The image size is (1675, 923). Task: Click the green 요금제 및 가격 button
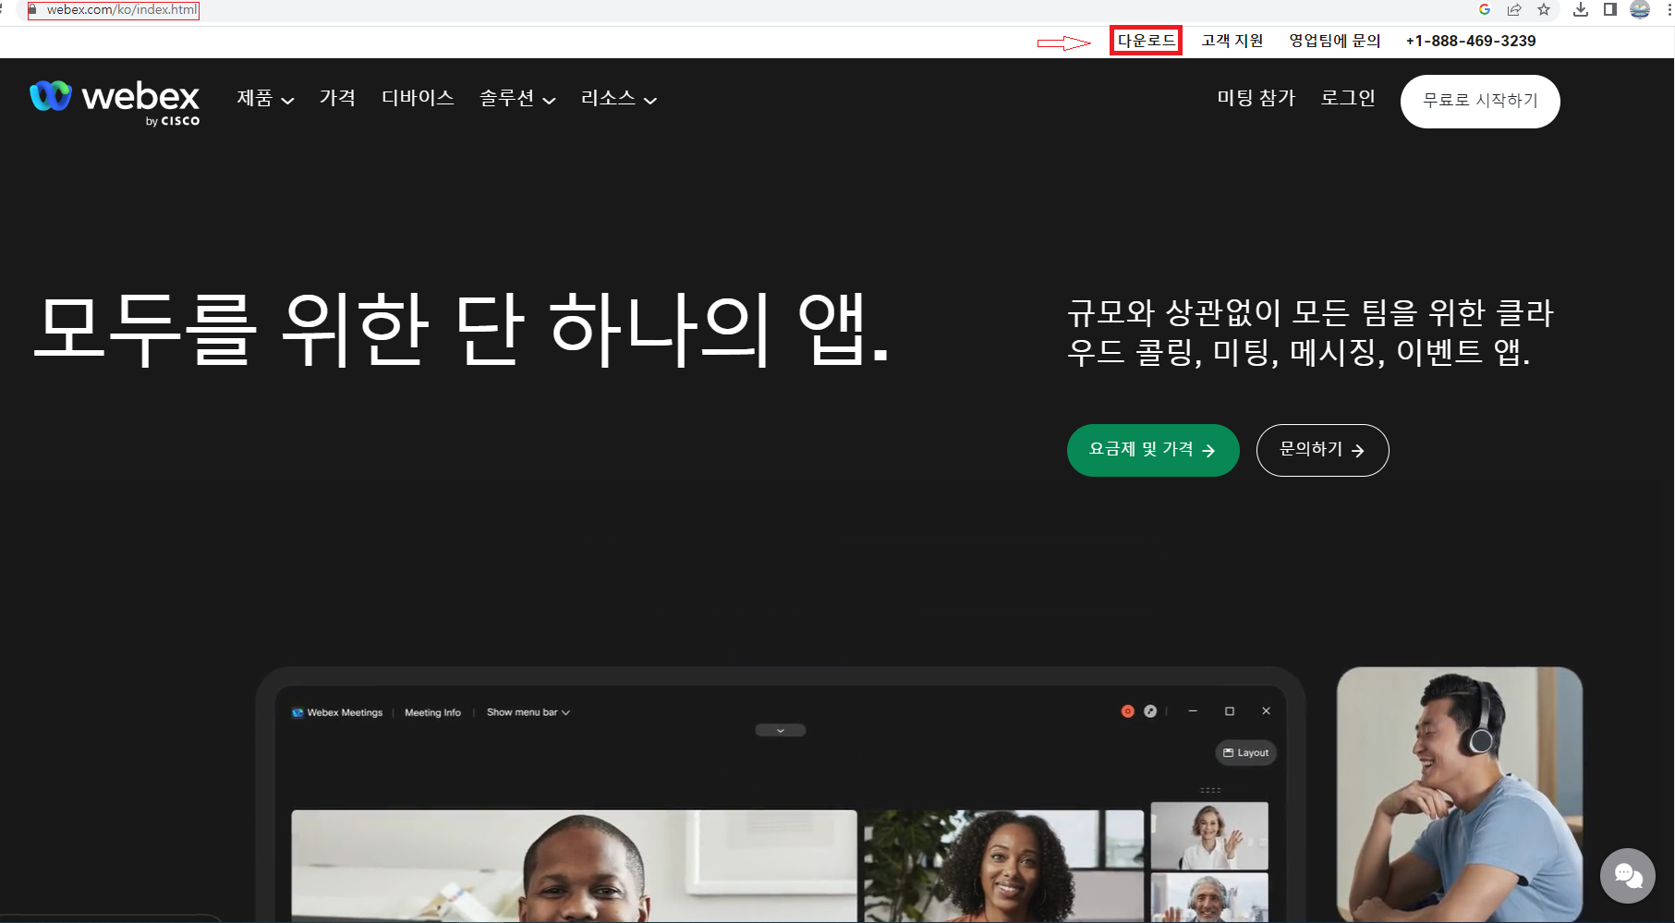coord(1153,450)
